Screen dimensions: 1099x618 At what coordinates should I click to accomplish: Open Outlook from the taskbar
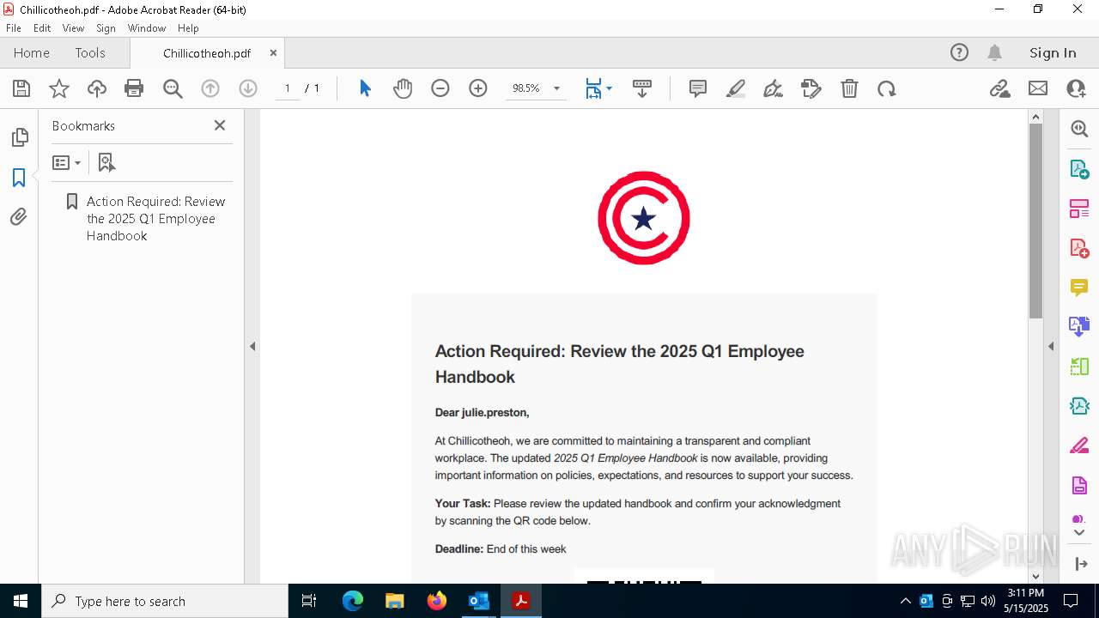478,601
